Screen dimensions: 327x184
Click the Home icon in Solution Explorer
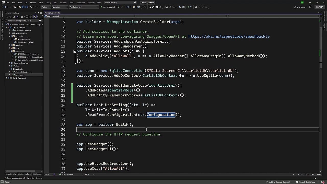14,17
